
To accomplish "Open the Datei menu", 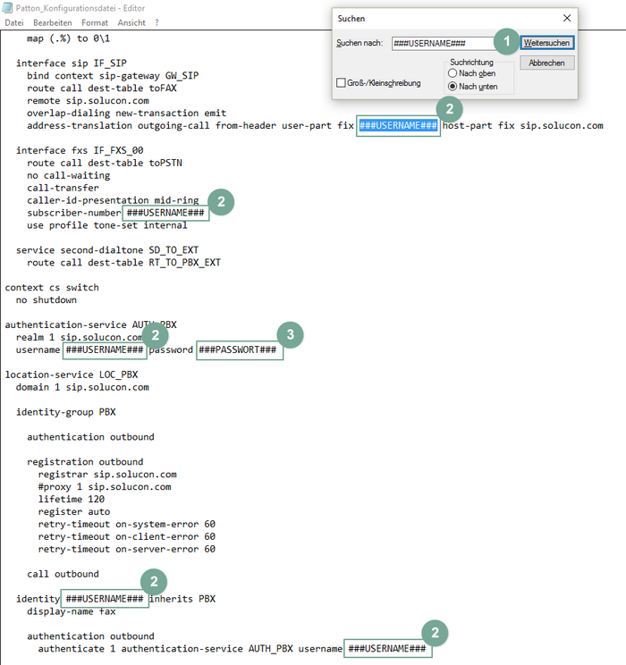I will point(14,22).
